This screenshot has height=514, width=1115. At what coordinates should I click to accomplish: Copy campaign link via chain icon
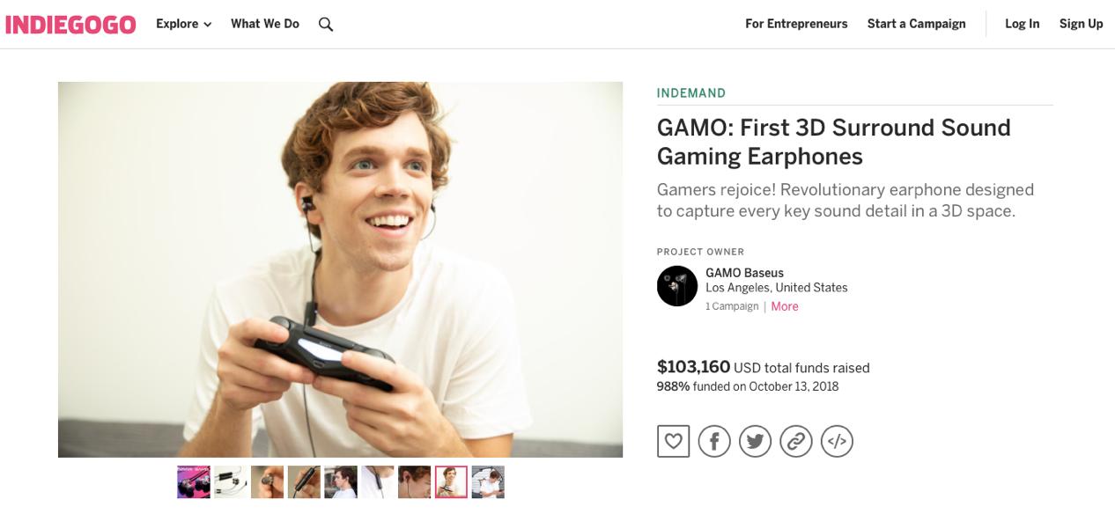[796, 441]
